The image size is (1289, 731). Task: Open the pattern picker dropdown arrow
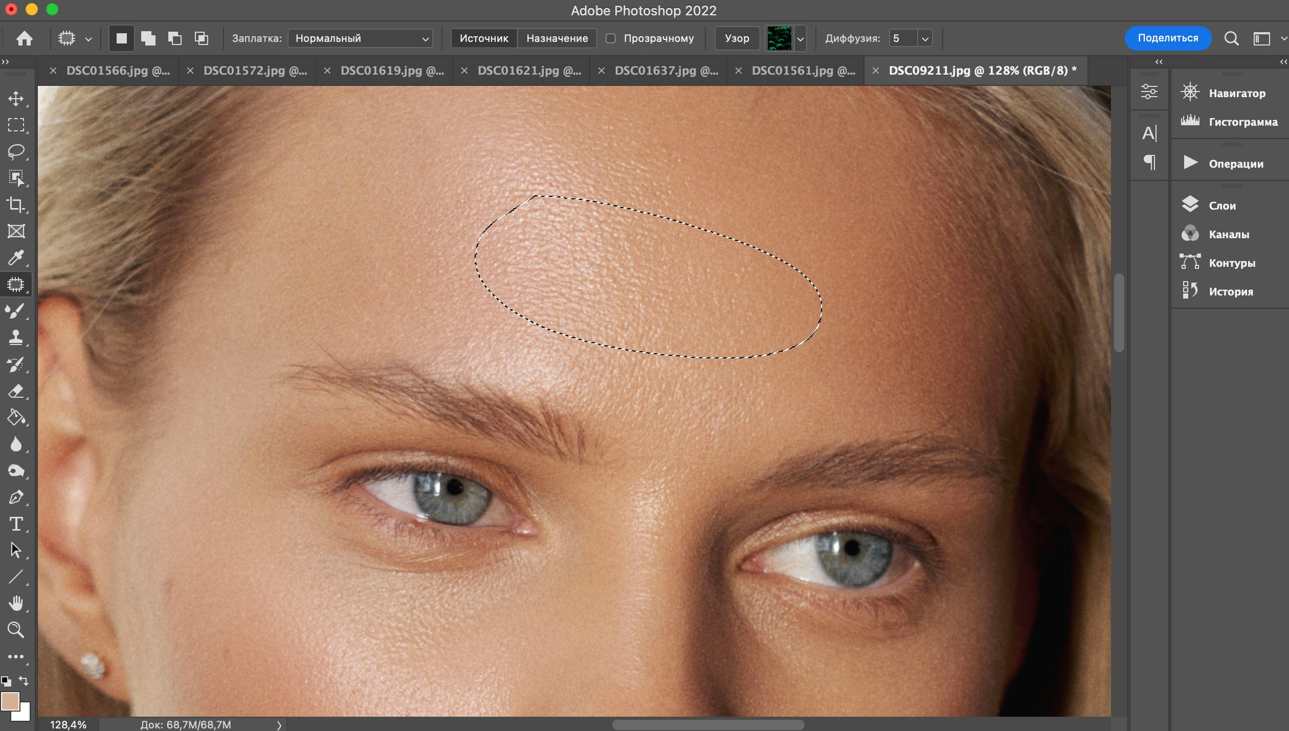tap(801, 38)
